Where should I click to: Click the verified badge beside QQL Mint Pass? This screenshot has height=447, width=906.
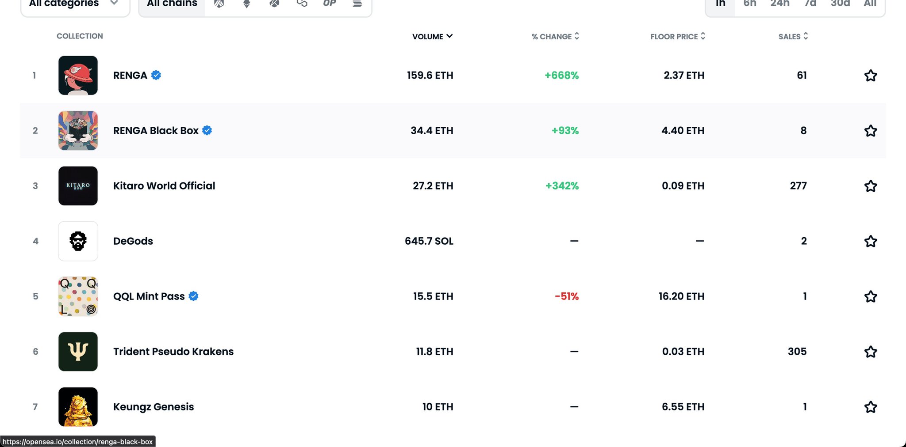click(x=193, y=296)
